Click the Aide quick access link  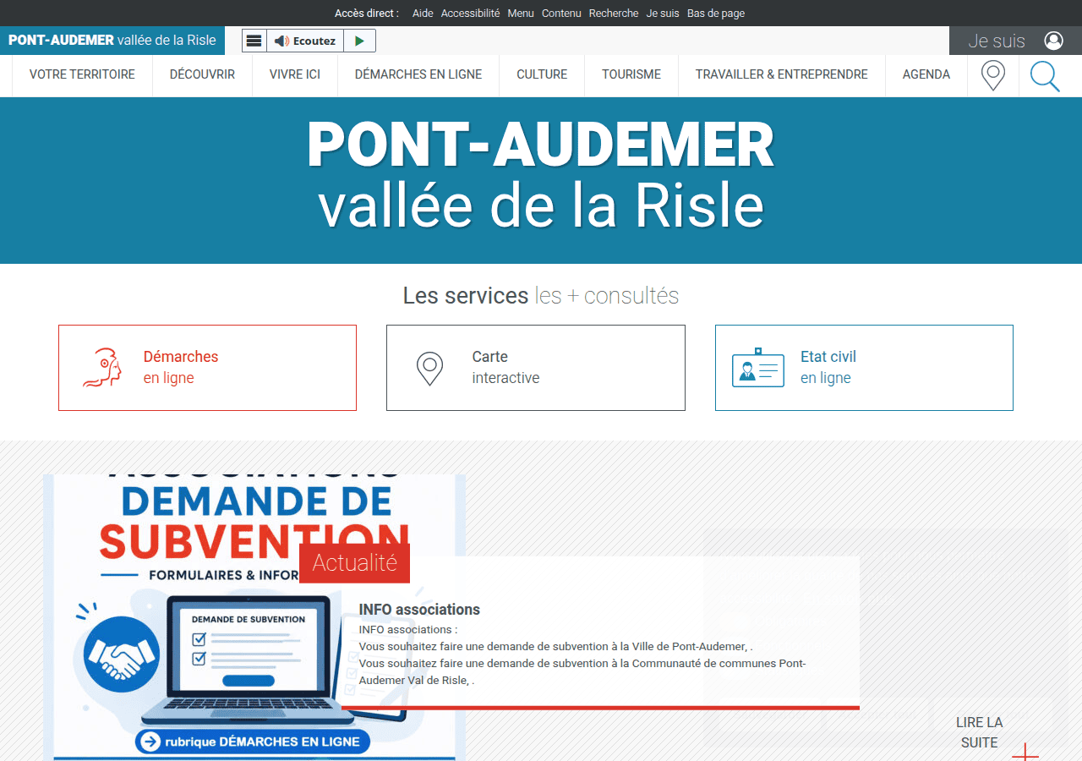[x=423, y=14]
